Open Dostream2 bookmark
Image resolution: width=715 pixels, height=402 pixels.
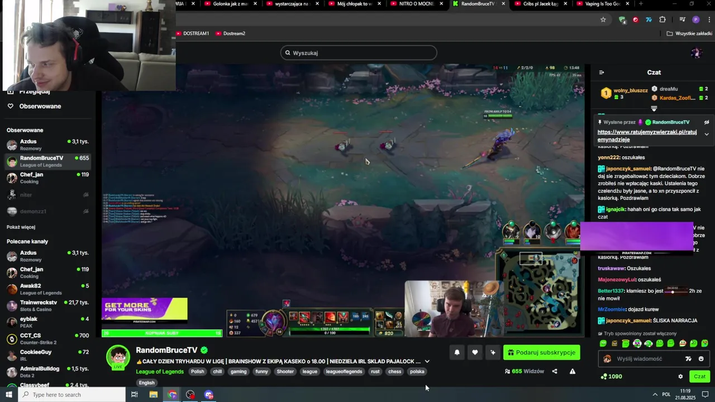pyautogui.click(x=230, y=33)
